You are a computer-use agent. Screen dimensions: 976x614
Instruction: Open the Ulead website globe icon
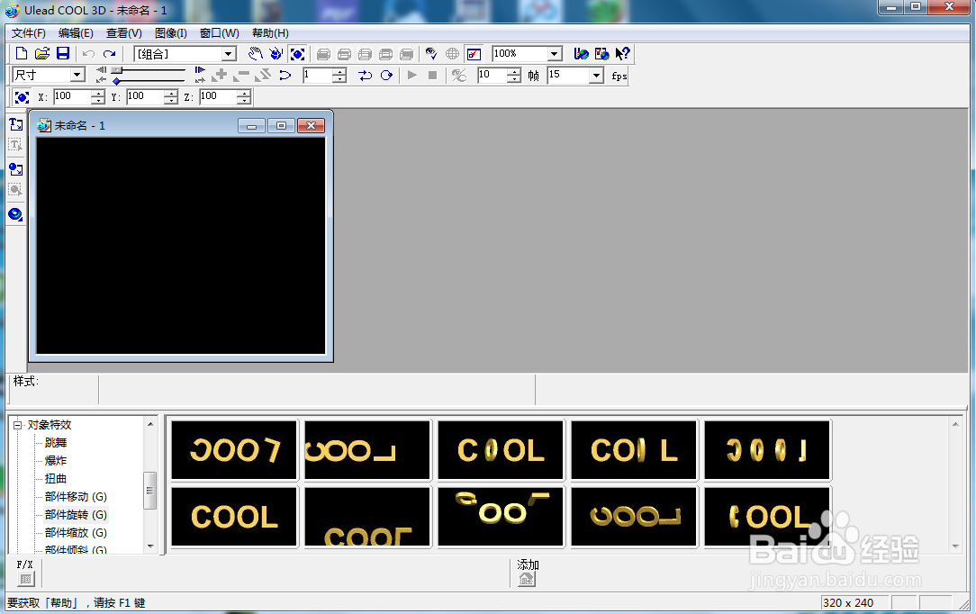tap(581, 54)
